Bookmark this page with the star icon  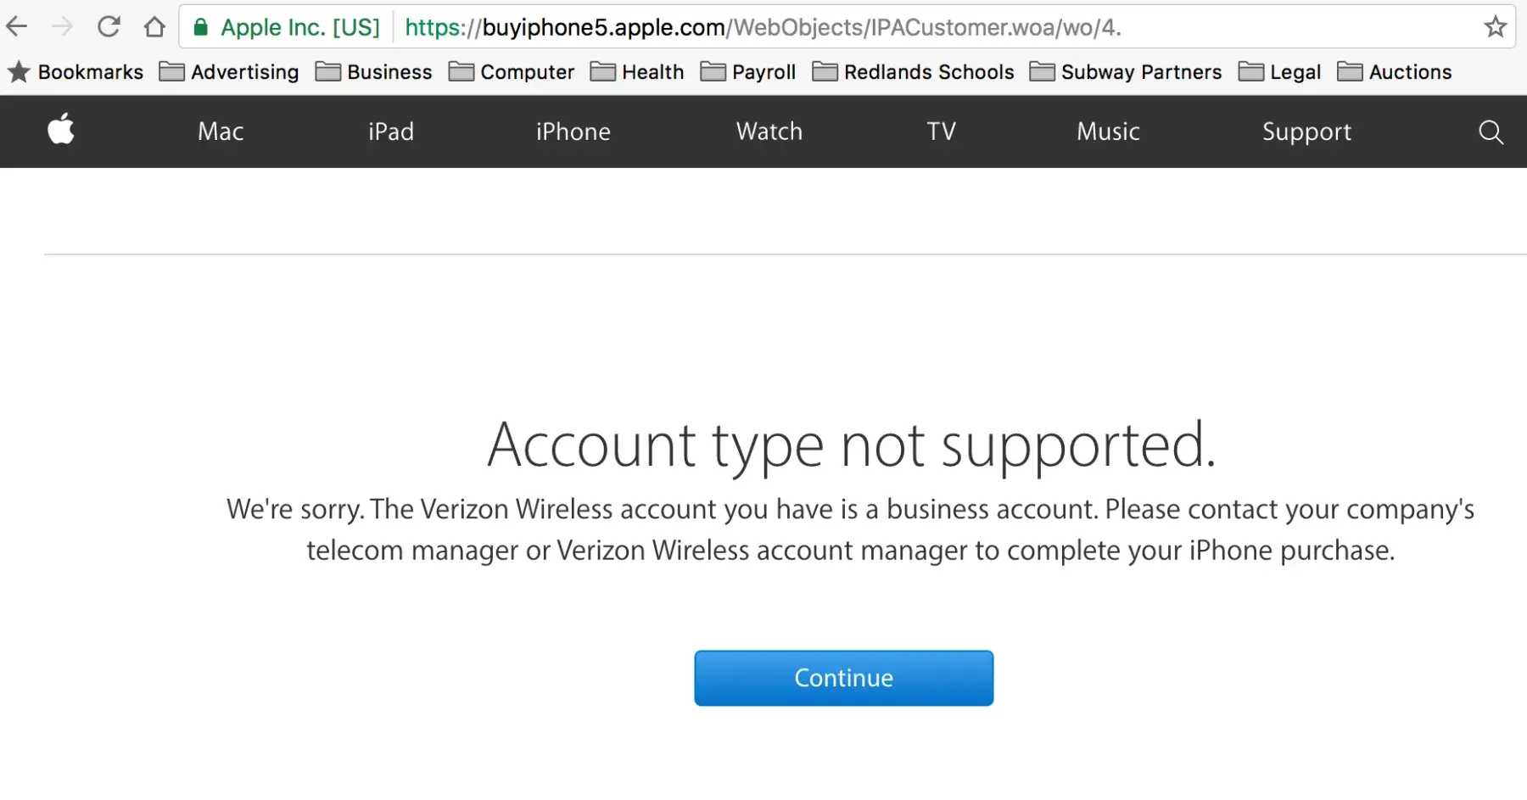[x=1495, y=27]
